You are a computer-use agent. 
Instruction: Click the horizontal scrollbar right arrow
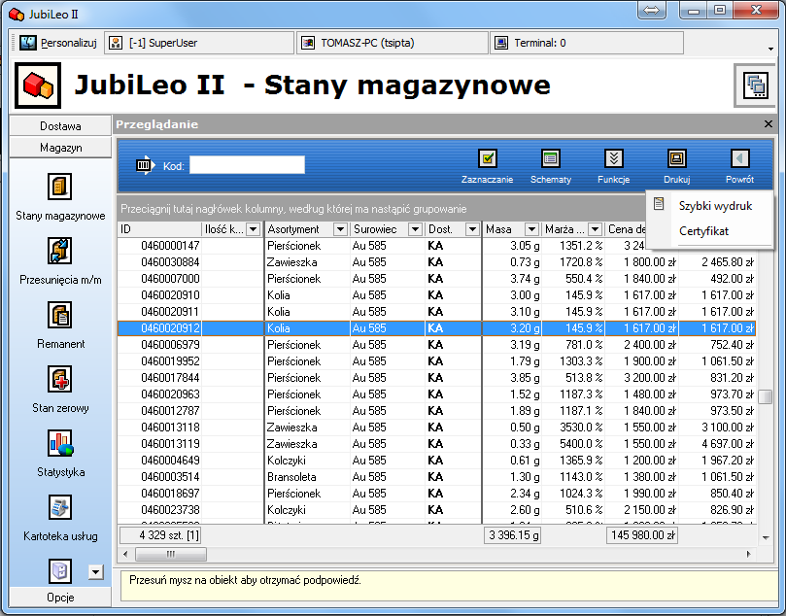748,554
